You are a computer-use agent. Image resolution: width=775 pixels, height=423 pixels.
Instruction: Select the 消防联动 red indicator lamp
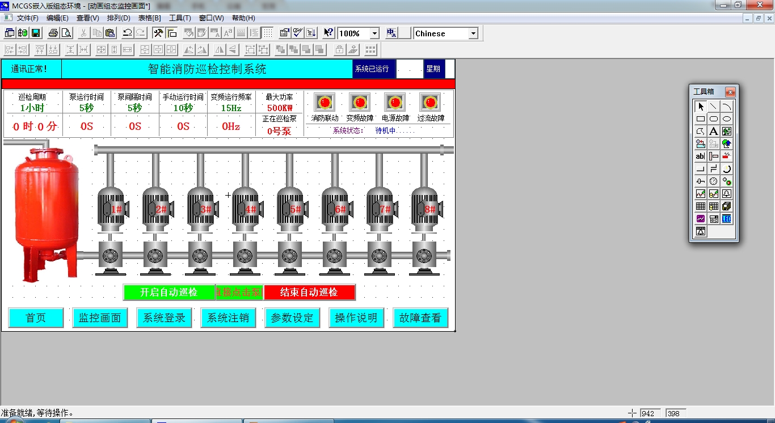[325, 103]
